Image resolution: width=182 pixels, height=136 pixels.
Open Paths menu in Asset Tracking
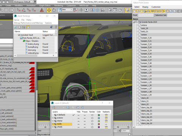point(29,20)
